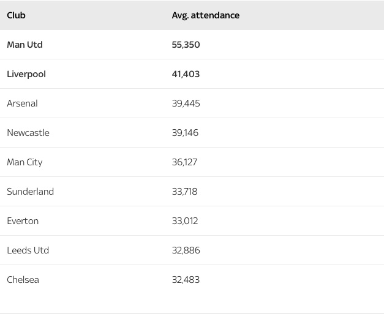Click the Liverpool club name

pos(26,74)
